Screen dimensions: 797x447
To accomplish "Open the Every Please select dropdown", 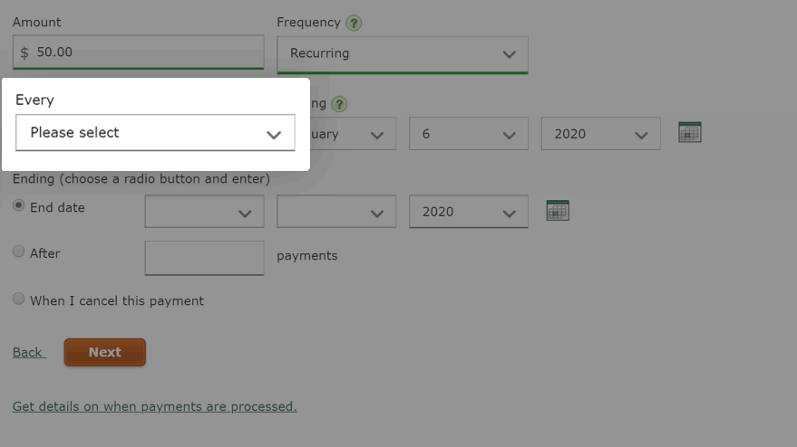I will click(x=155, y=133).
